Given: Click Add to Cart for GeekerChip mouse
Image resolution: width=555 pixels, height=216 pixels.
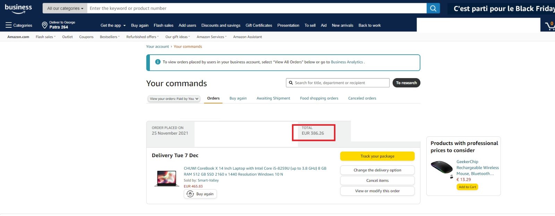Looking at the screenshot, I should click(467, 187).
